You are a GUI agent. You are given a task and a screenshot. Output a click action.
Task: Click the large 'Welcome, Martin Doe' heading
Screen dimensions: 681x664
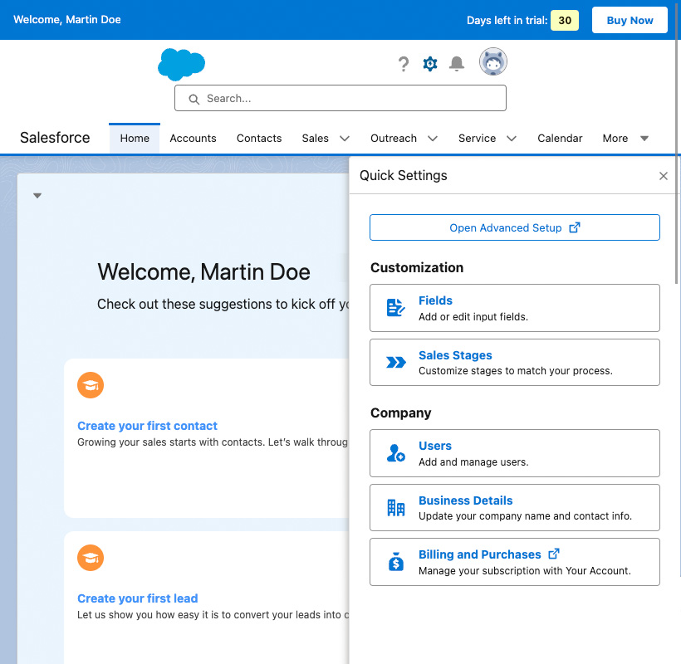(203, 272)
